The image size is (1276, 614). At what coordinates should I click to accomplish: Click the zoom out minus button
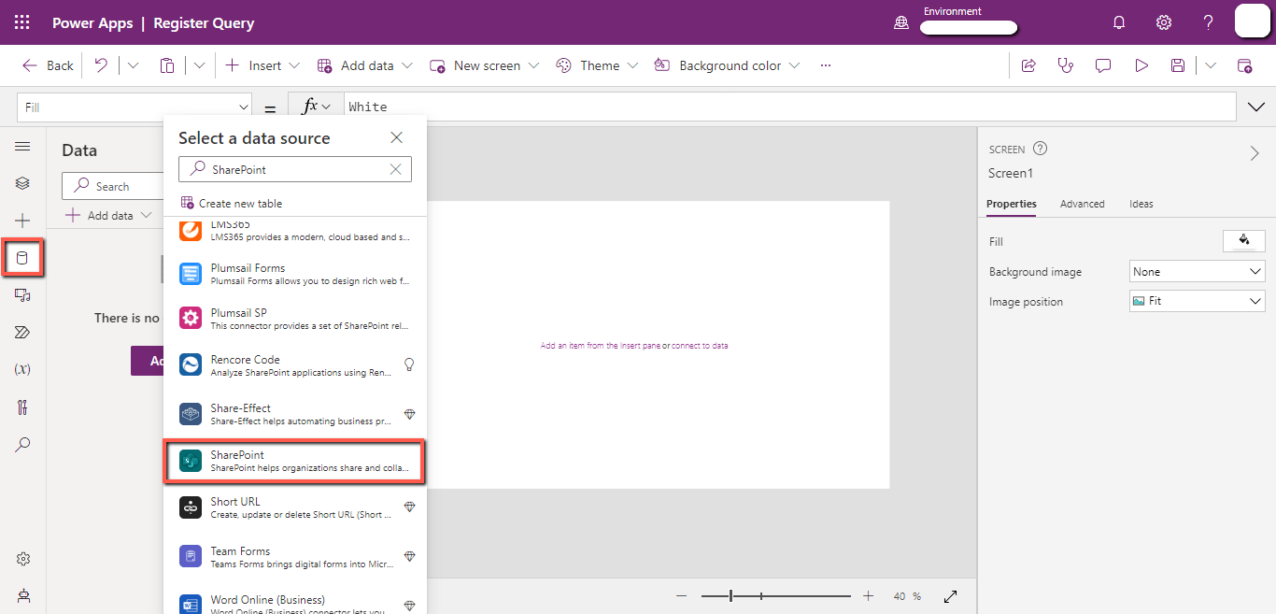point(681,596)
